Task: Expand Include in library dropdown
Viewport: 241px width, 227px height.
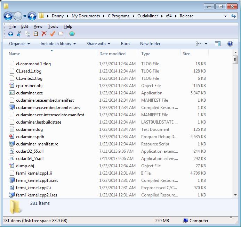Action: 58,44
